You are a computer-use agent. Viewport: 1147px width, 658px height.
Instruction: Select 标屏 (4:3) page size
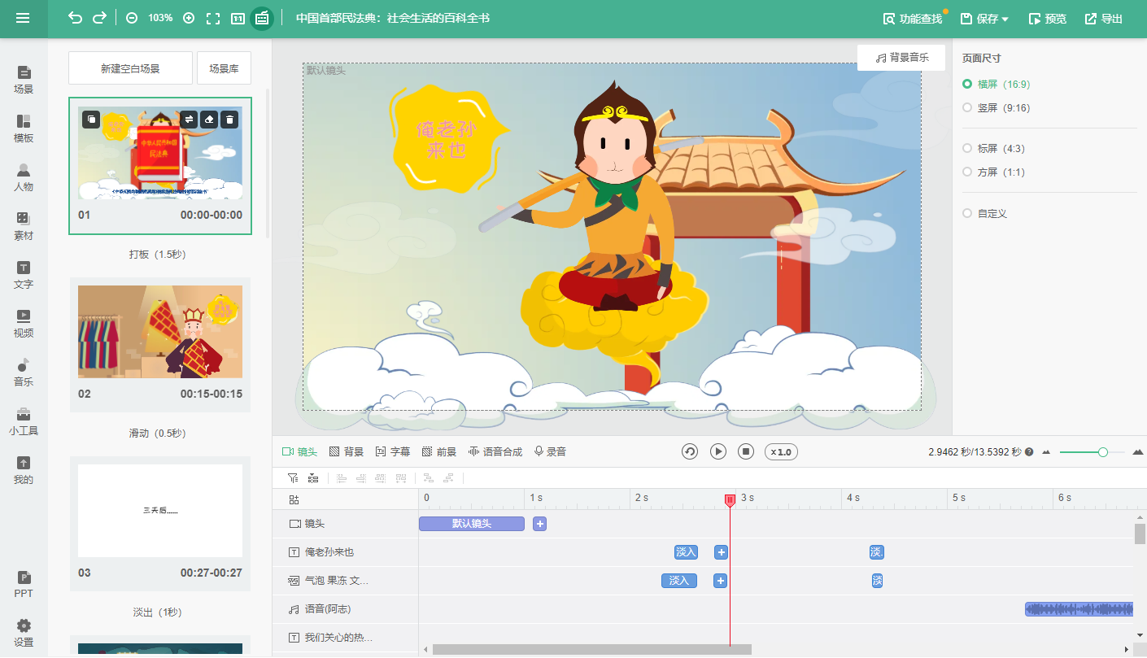pyautogui.click(x=993, y=148)
